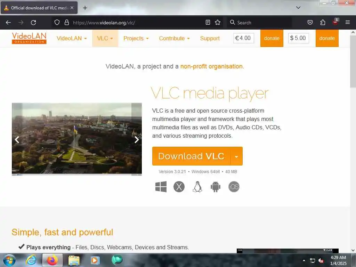356x267 pixels.
Task: Click the 'VLC media player' heading
Action: click(210, 93)
